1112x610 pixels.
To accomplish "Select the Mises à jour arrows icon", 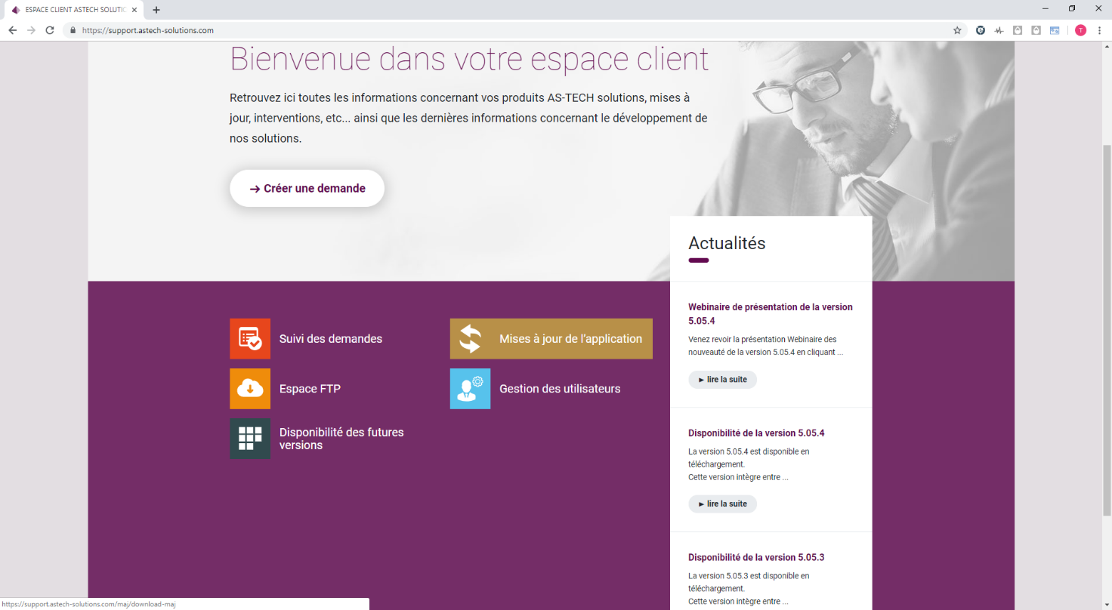I will pyautogui.click(x=470, y=338).
